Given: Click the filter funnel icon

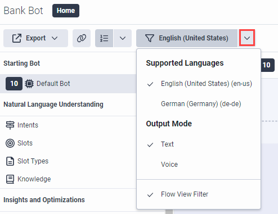Looking at the screenshot, I should point(150,38).
